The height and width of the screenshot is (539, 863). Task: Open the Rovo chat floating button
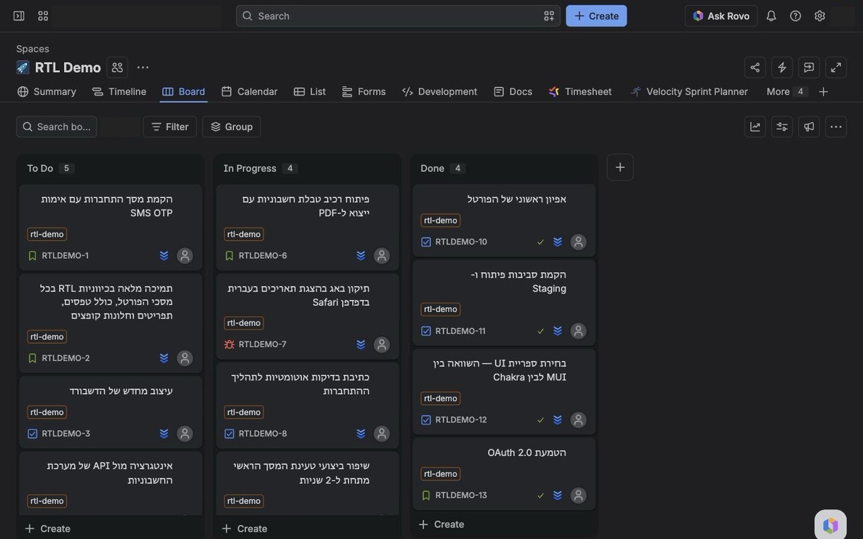(831, 526)
